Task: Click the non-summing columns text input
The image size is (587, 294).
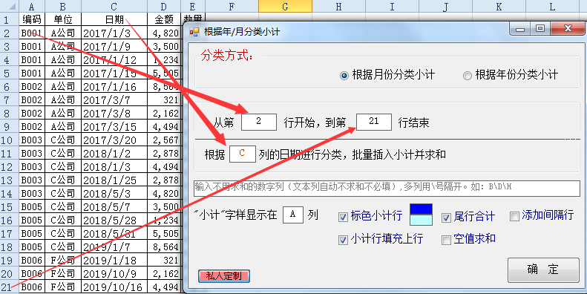Action: click(387, 188)
